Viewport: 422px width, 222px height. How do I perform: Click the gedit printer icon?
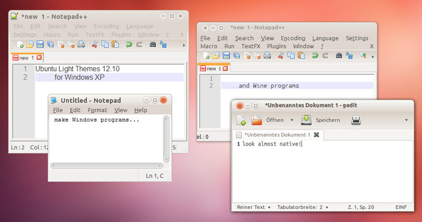point(356,120)
